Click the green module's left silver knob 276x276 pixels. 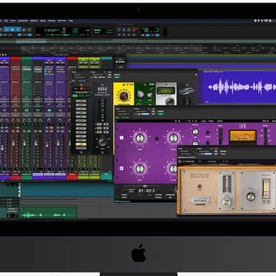tap(140, 94)
